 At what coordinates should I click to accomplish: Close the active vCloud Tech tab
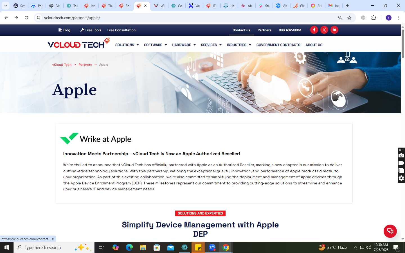(x=145, y=6)
